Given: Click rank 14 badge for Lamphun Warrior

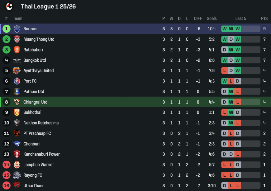Looking at the screenshot, I should [7, 165].
